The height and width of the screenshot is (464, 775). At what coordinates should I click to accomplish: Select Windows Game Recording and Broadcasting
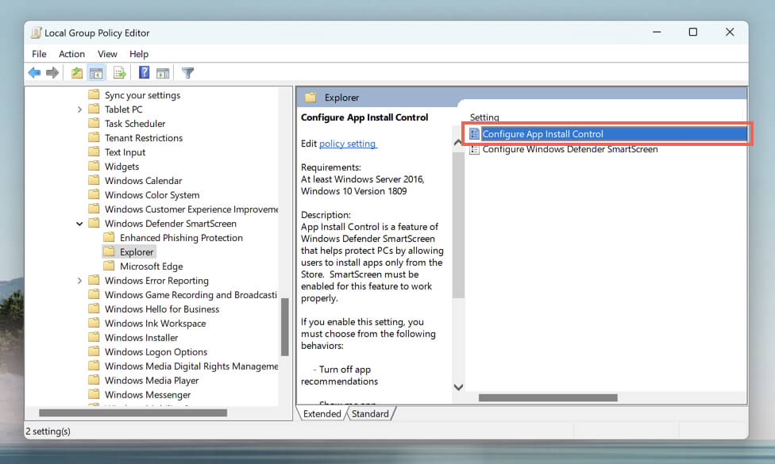[191, 295]
